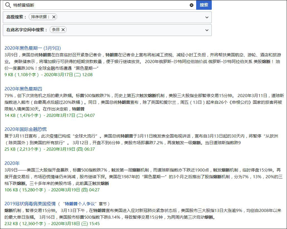Viewport: 287px width, 229px height.
Task: Open the 2020年 article result
Action: (12, 163)
